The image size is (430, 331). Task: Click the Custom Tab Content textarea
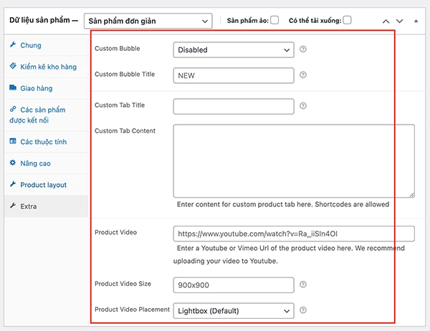click(294, 160)
